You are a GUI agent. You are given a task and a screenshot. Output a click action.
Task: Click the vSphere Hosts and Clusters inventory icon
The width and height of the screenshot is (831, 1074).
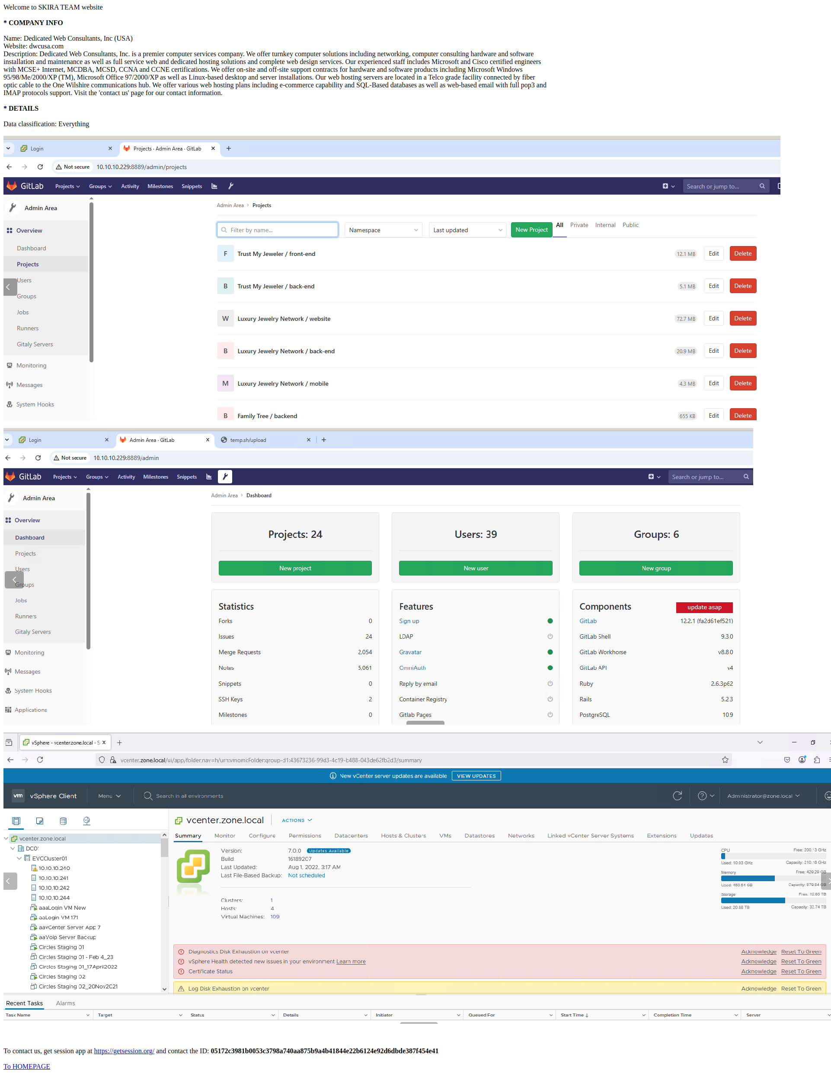click(x=16, y=821)
